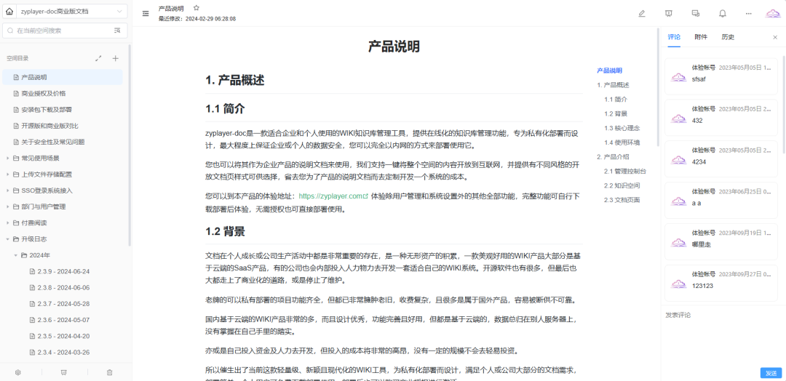Select the comment reading 4234
786x381 pixels.
[x=720, y=159]
